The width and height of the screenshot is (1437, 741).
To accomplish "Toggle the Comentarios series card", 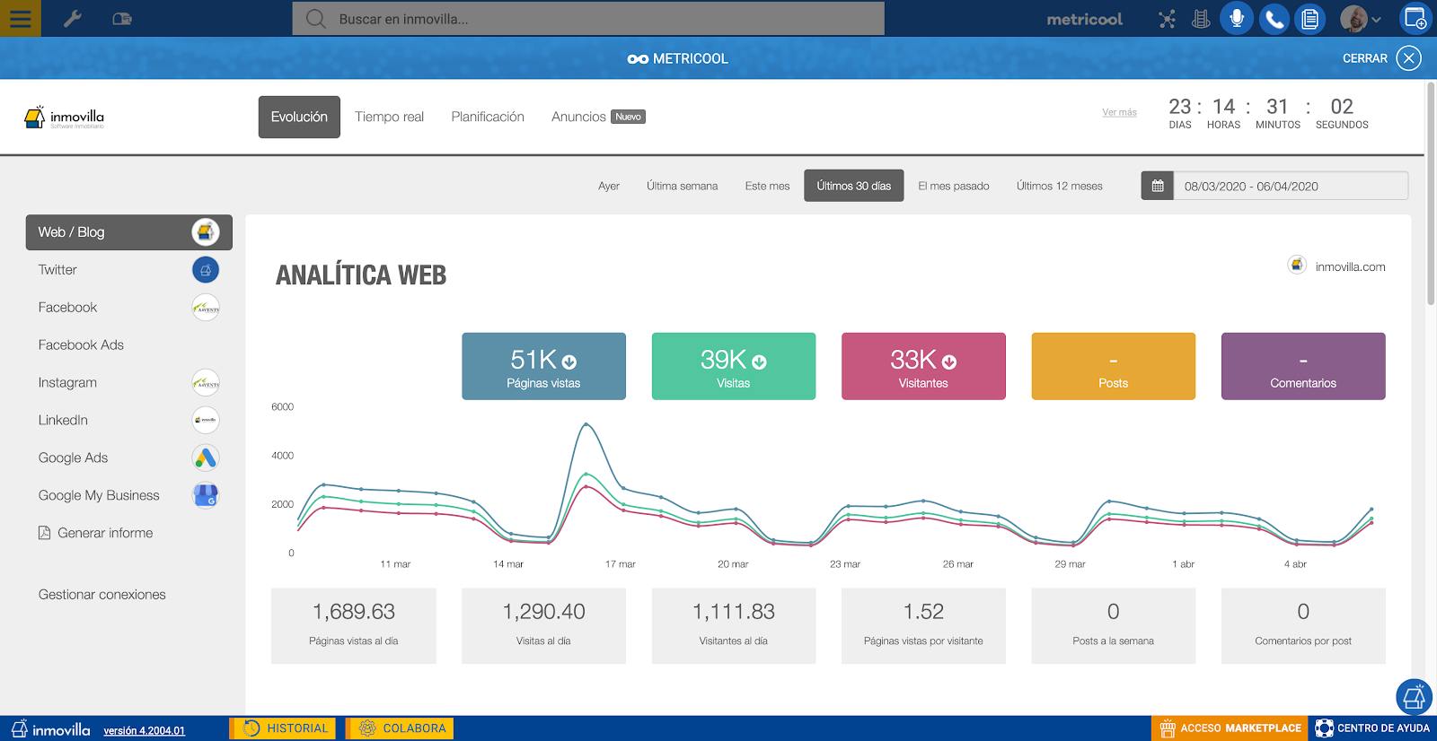I will click(1303, 366).
